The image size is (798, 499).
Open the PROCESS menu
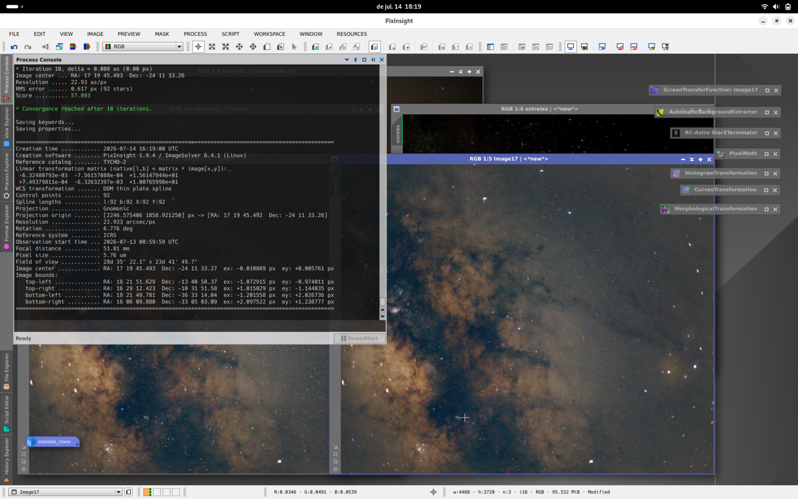point(195,34)
